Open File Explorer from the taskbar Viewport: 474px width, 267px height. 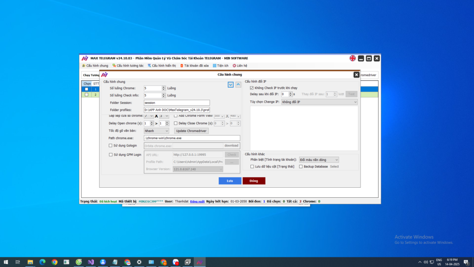(30, 262)
